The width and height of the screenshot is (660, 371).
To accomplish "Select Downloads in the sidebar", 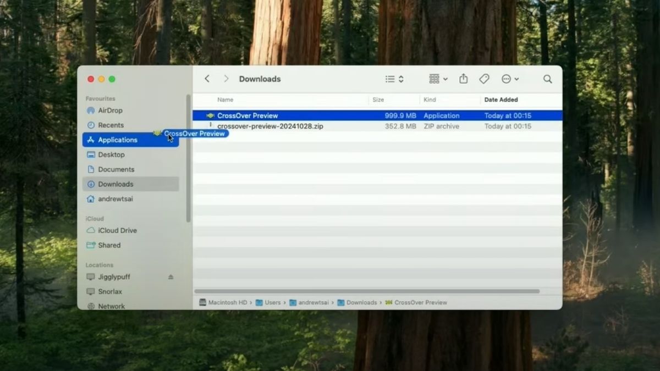I will coord(131,184).
